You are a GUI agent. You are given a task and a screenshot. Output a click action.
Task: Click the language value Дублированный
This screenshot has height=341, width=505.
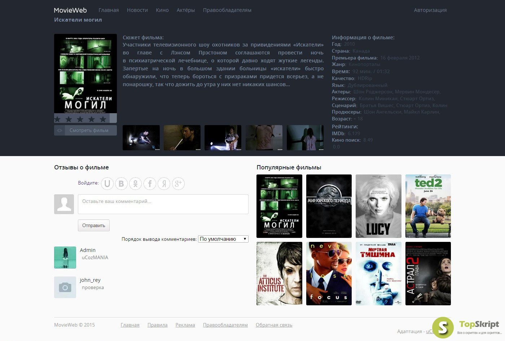pos(368,85)
